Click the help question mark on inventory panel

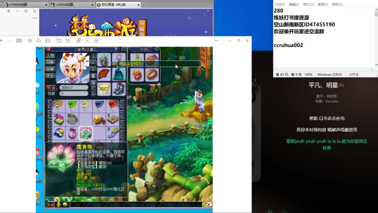[116, 49]
